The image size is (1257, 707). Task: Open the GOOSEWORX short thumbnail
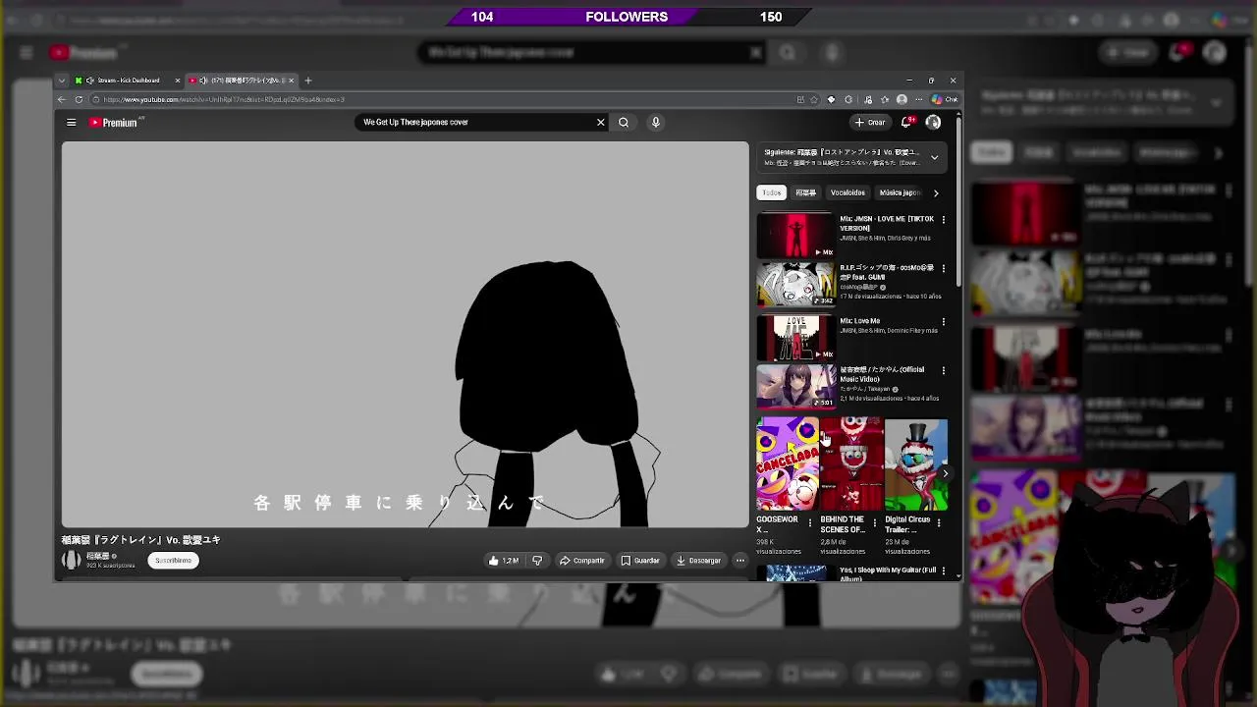coord(788,463)
